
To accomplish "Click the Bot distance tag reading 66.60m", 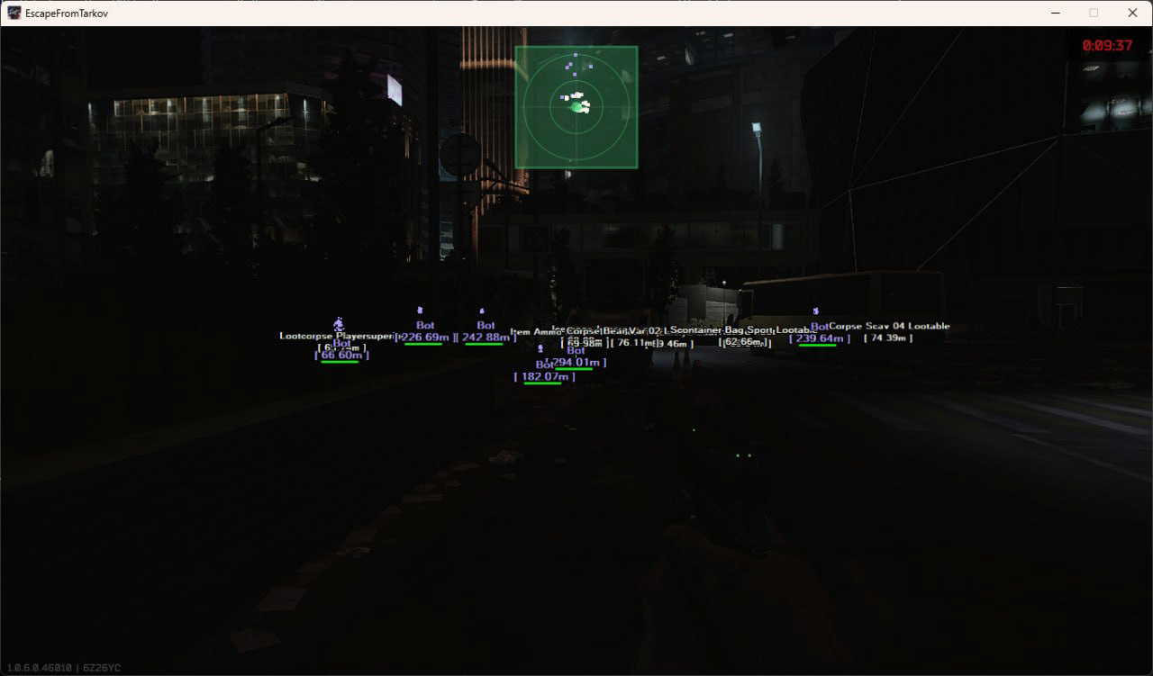I will [341, 355].
